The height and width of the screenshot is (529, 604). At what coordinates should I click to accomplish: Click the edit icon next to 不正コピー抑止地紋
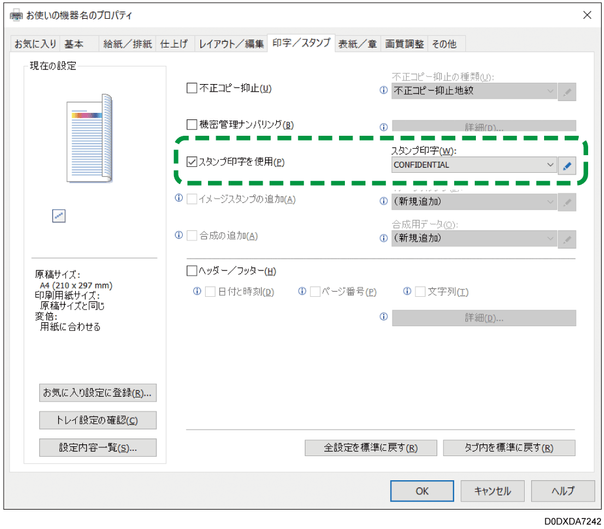point(566,91)
